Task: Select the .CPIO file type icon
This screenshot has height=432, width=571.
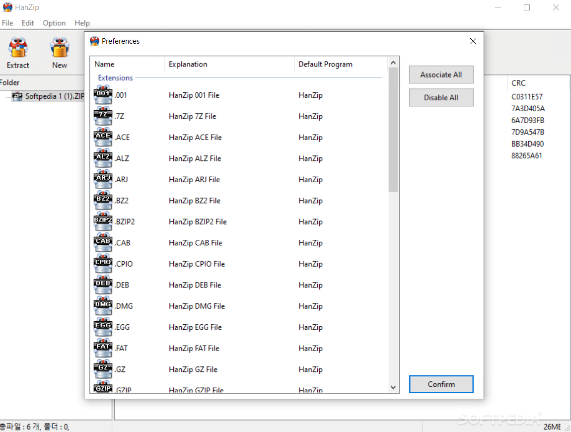Action: 103,264
